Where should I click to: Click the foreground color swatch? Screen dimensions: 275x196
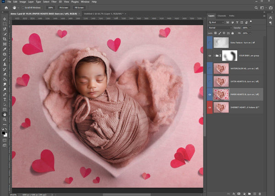(4, 133)
